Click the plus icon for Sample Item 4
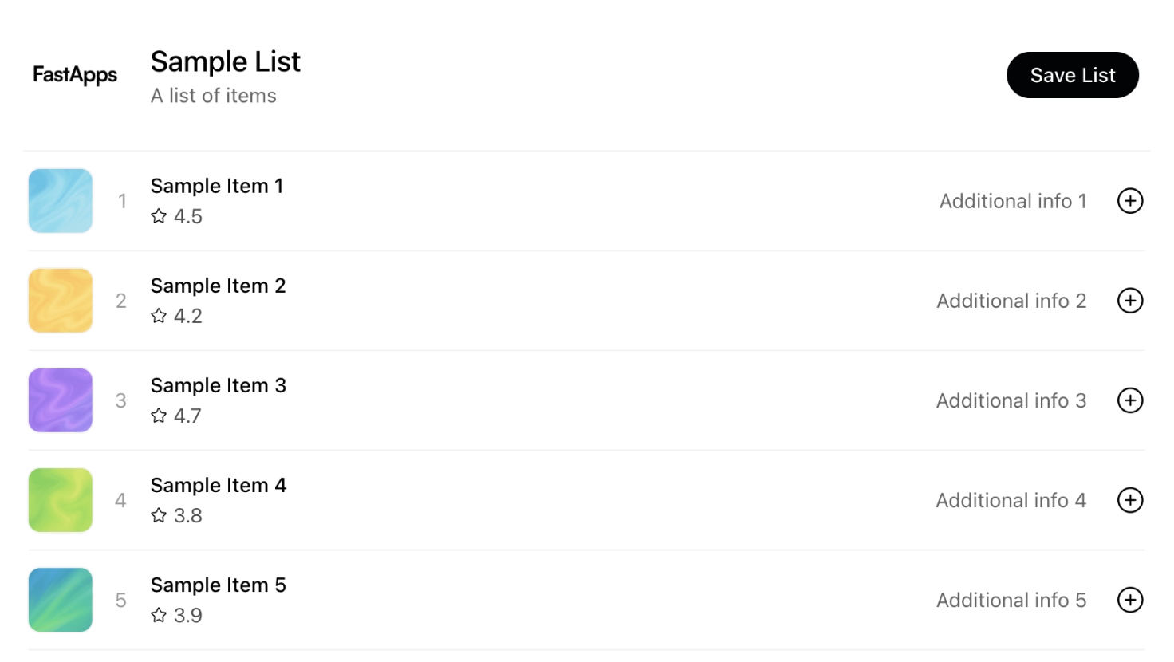Viewport: 1174px width, 662px height. point(1130,500)
